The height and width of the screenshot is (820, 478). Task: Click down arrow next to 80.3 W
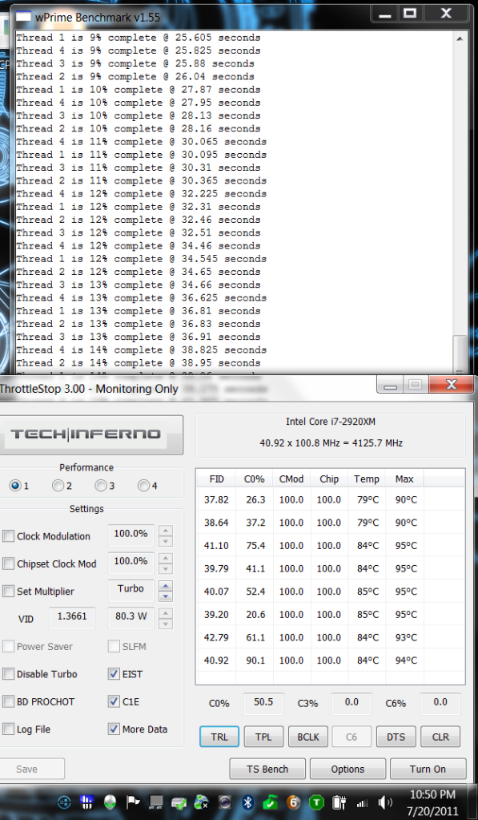pyautogui.click(x=166, y=624)
